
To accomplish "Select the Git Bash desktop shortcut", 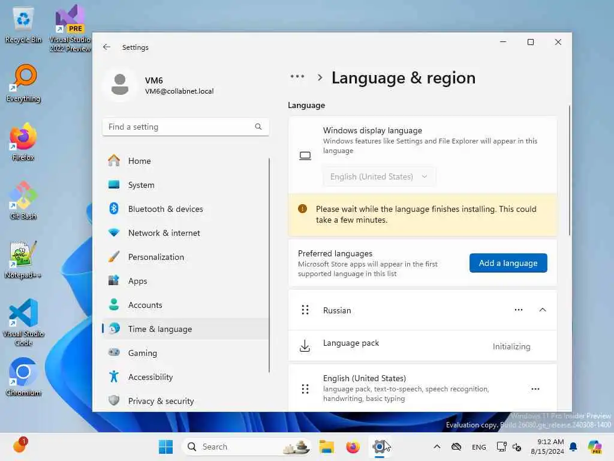I will pyautogui.click(x=23, y=200).
